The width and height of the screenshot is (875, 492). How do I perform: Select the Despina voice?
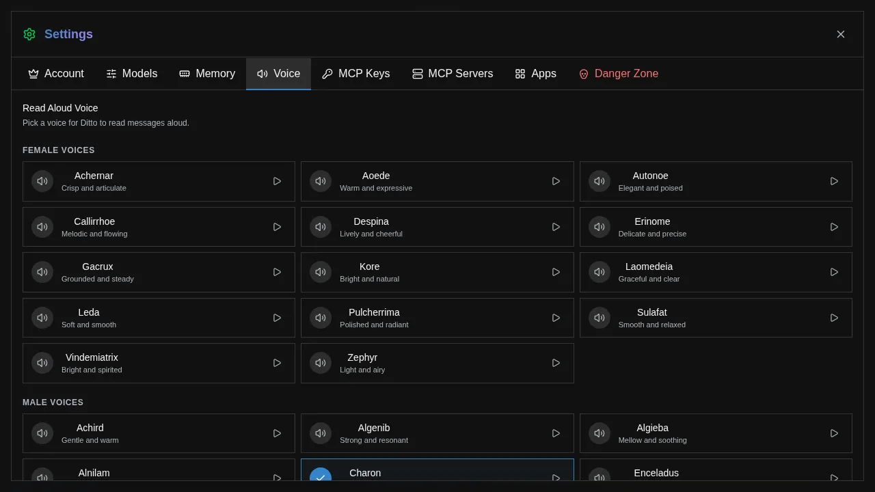pos(437,226)
